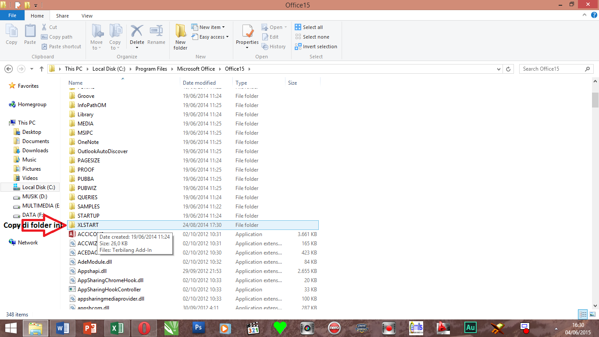Select the XLSTART folder

(193, 225)
